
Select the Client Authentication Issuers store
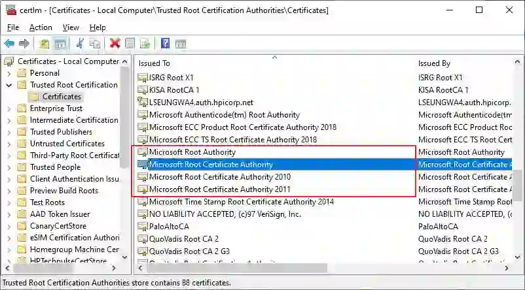[x=75, y=179]
